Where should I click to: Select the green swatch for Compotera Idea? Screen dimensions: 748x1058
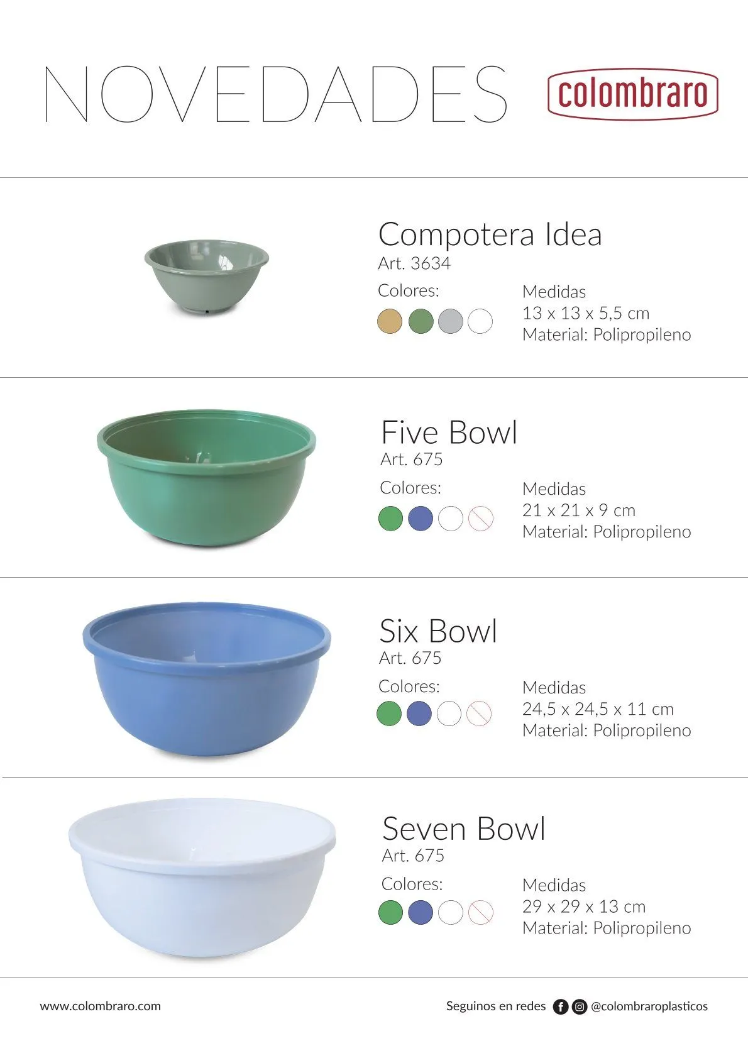tap(421, 321)
